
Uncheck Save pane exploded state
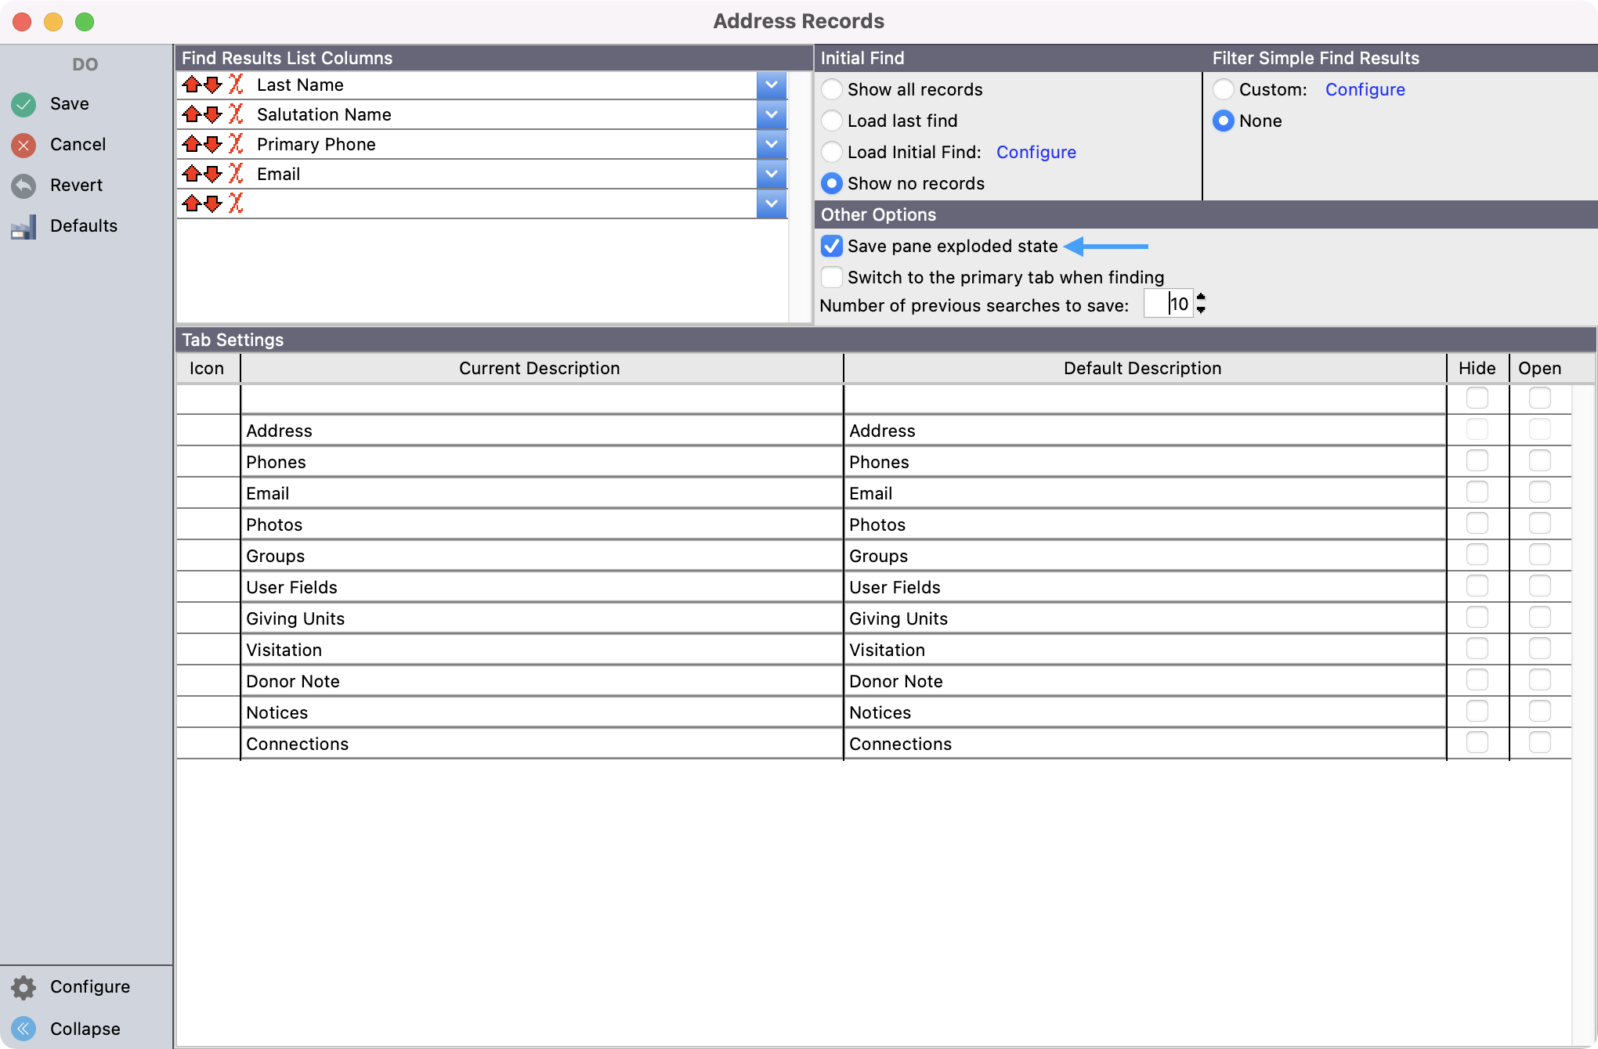click(x=832, y=246)
